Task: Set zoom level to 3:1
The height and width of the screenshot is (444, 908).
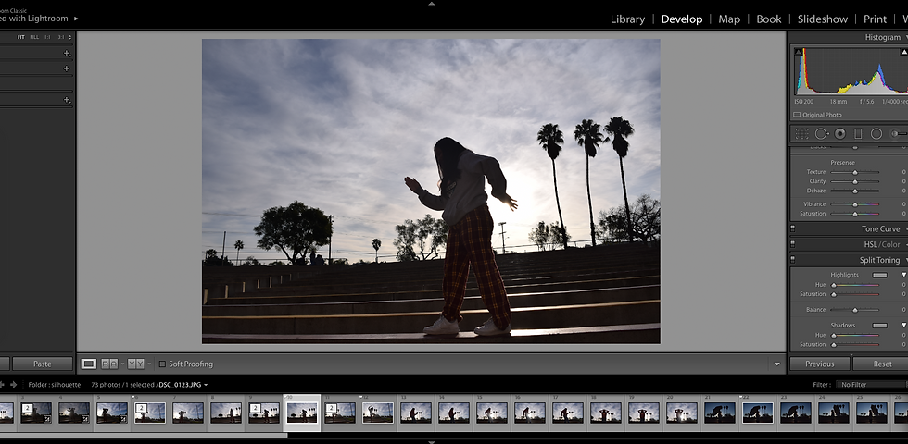Action: pos(61,37)
